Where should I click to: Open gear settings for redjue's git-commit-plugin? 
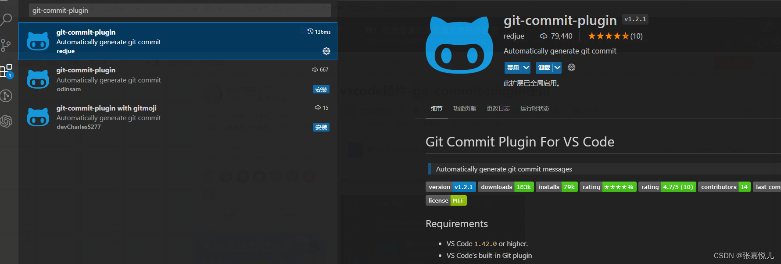pyautogui.click(x=326, y=51)
